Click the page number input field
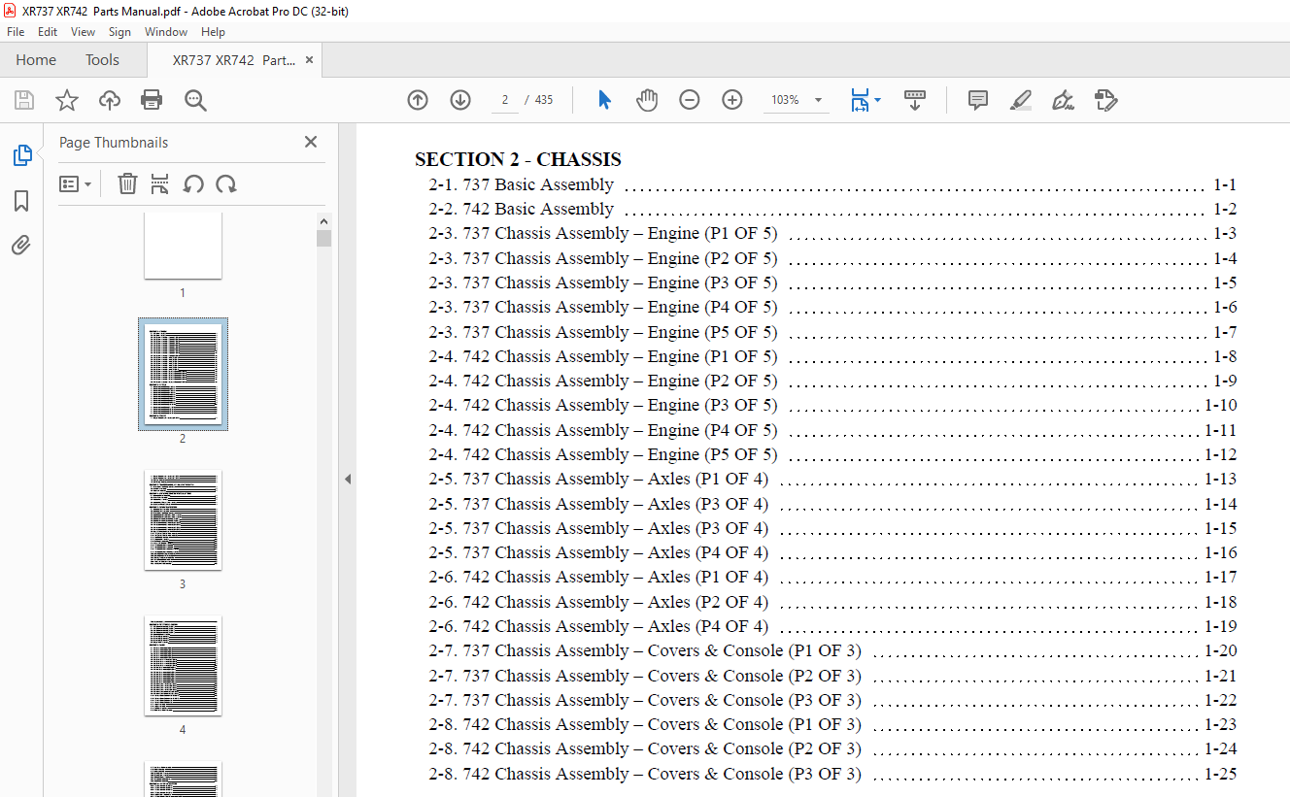The image size is (1290, 797). [x=504, y=100]
